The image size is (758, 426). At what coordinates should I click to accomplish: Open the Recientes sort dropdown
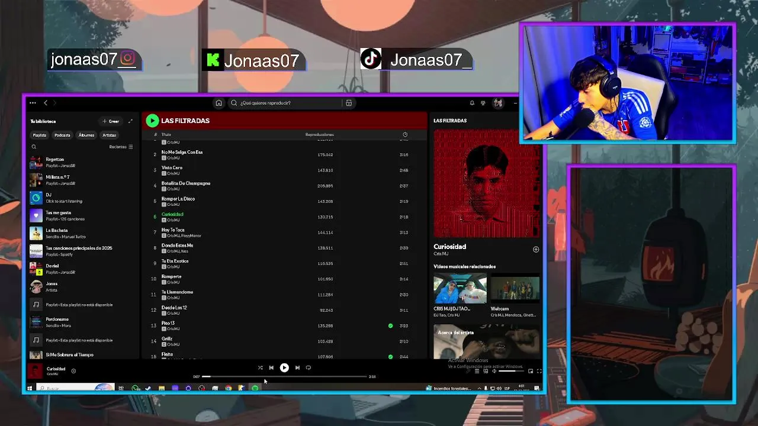pos(121,147)
